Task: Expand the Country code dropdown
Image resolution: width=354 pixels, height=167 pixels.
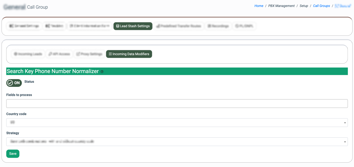Action: click(177, 123)
